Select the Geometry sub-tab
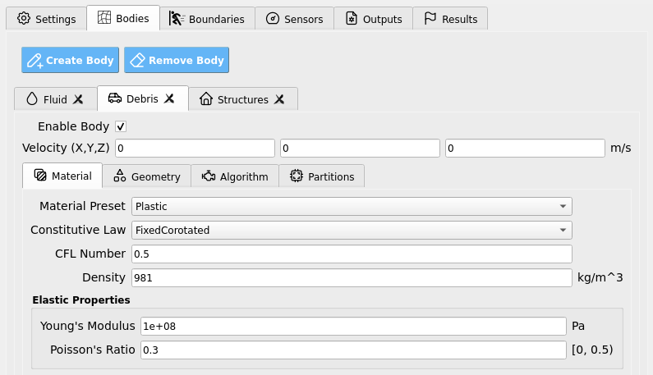This screenshot has height=375, width=653. tap(147, 176)
